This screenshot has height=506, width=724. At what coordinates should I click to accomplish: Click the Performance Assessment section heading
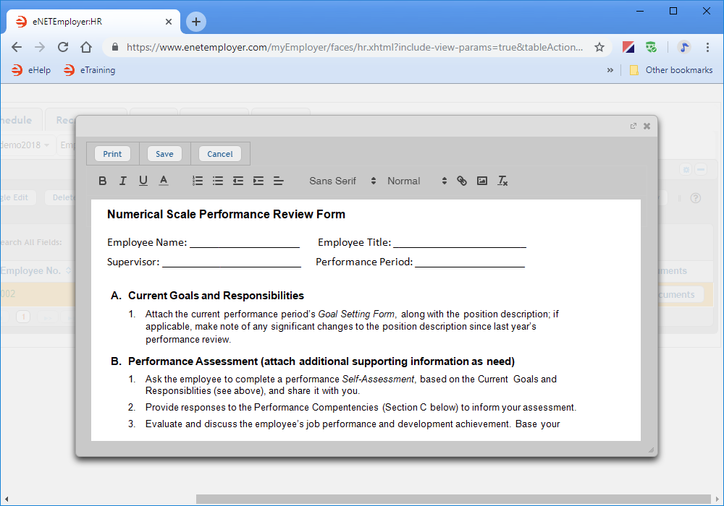pos(321,361)
